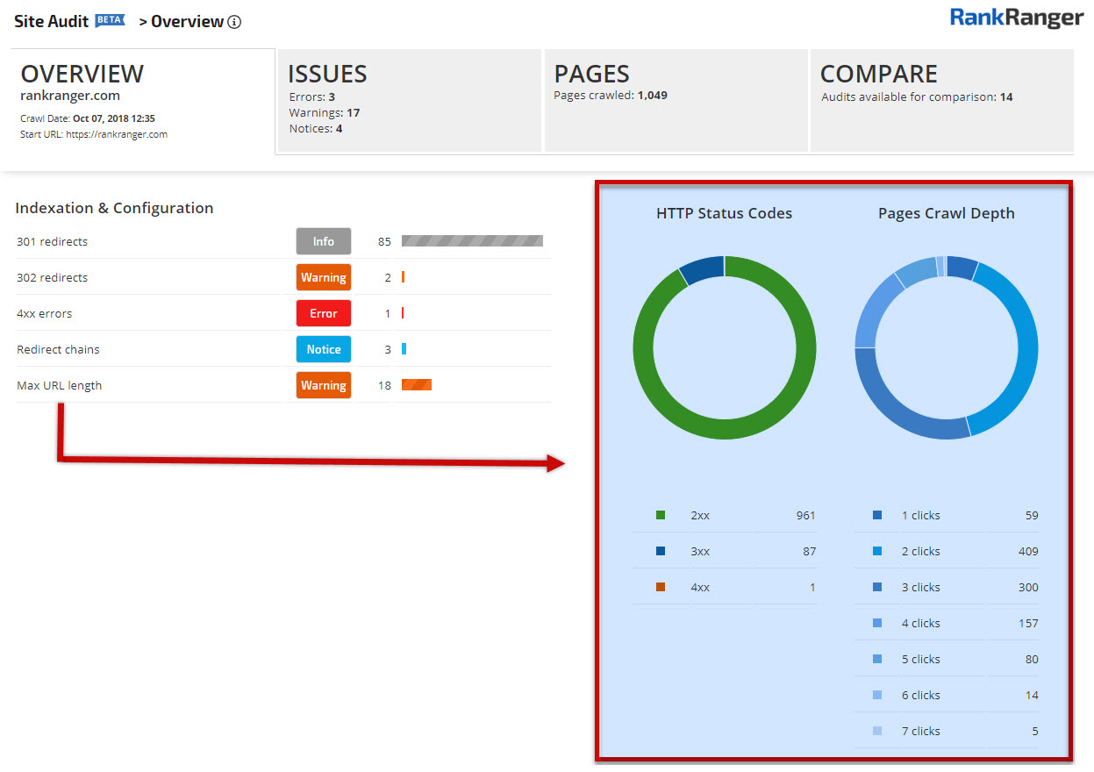Viewport: 1094px width, 772px height.
Task: Click the RankRanger logo
Action: click(x=1016, y=18)
